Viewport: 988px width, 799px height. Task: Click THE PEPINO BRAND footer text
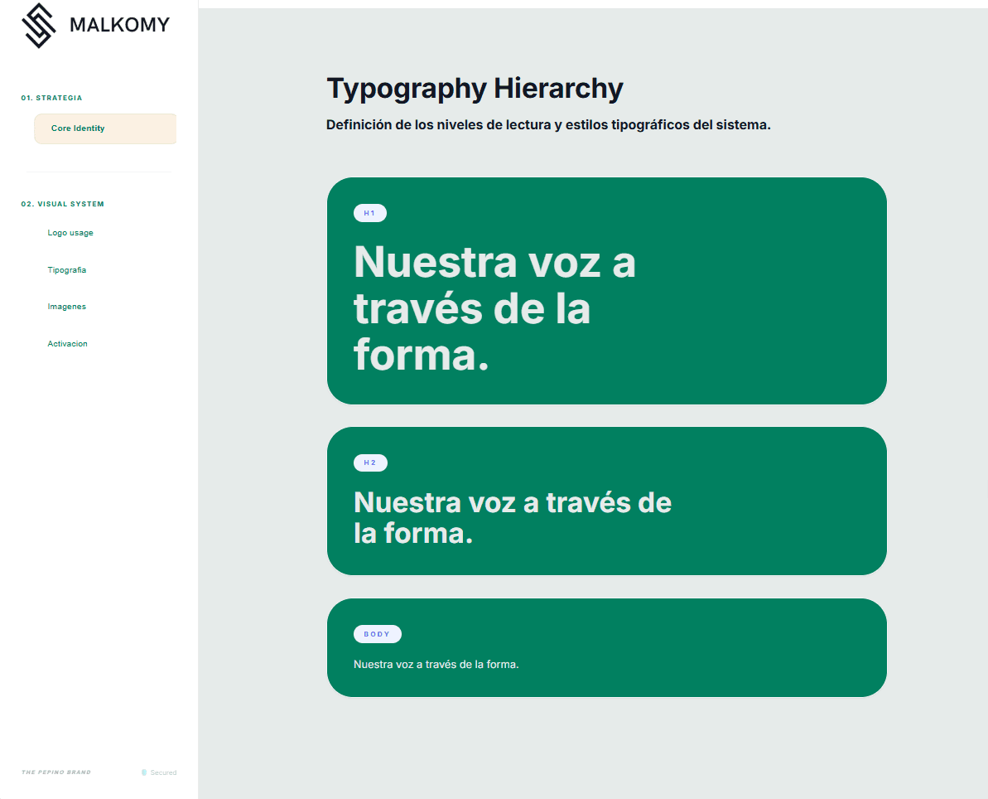click(56, 772)
